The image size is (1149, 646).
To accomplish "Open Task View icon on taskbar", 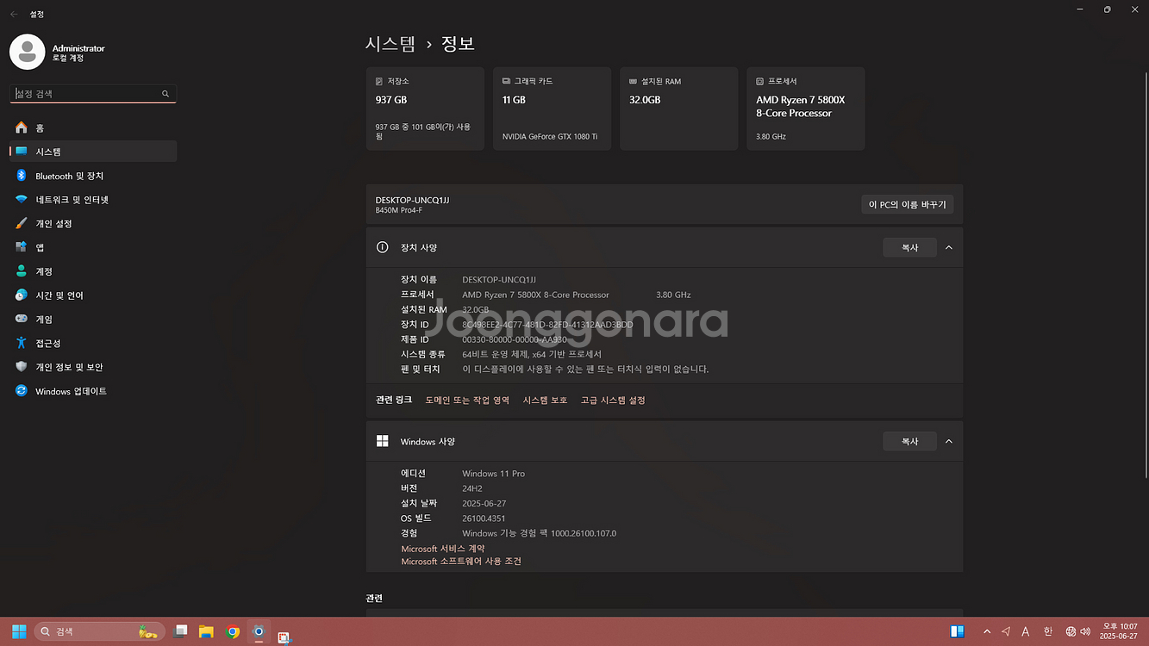I will (180, 631).
